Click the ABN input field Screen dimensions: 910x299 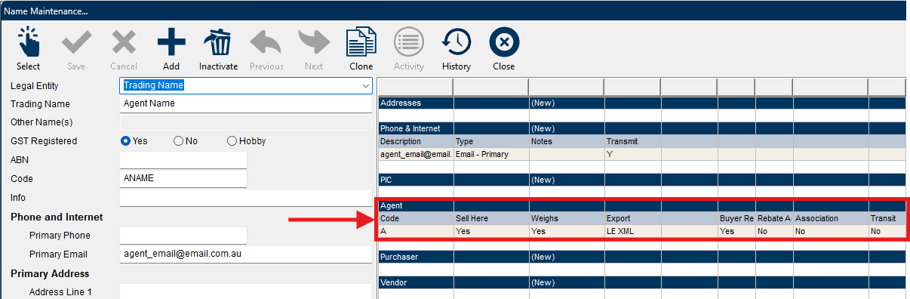coord(183,160)
